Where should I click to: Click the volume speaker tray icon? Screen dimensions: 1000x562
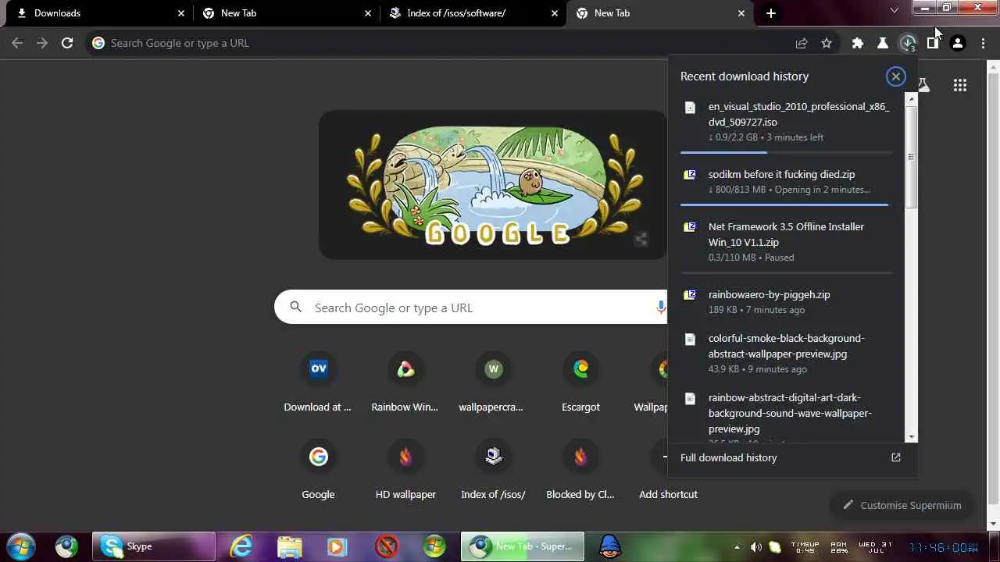755,546
